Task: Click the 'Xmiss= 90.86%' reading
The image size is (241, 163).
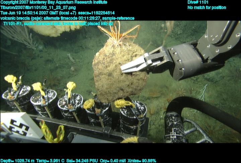Action: [x=142, y=161]
